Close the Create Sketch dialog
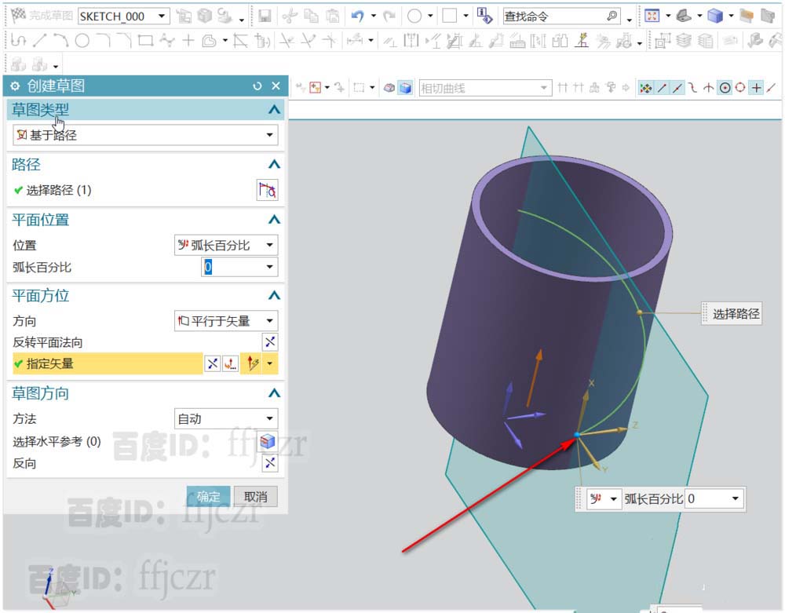The width and height of the screenshot is (785, 613). [276, 86]
